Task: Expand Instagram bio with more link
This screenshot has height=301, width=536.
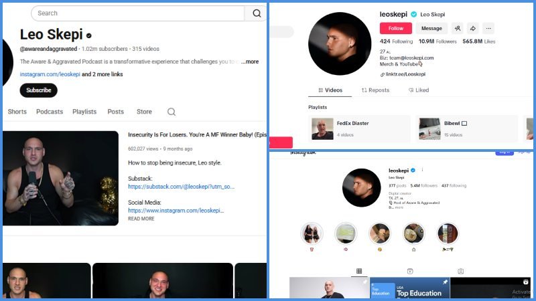Action: 399,207
